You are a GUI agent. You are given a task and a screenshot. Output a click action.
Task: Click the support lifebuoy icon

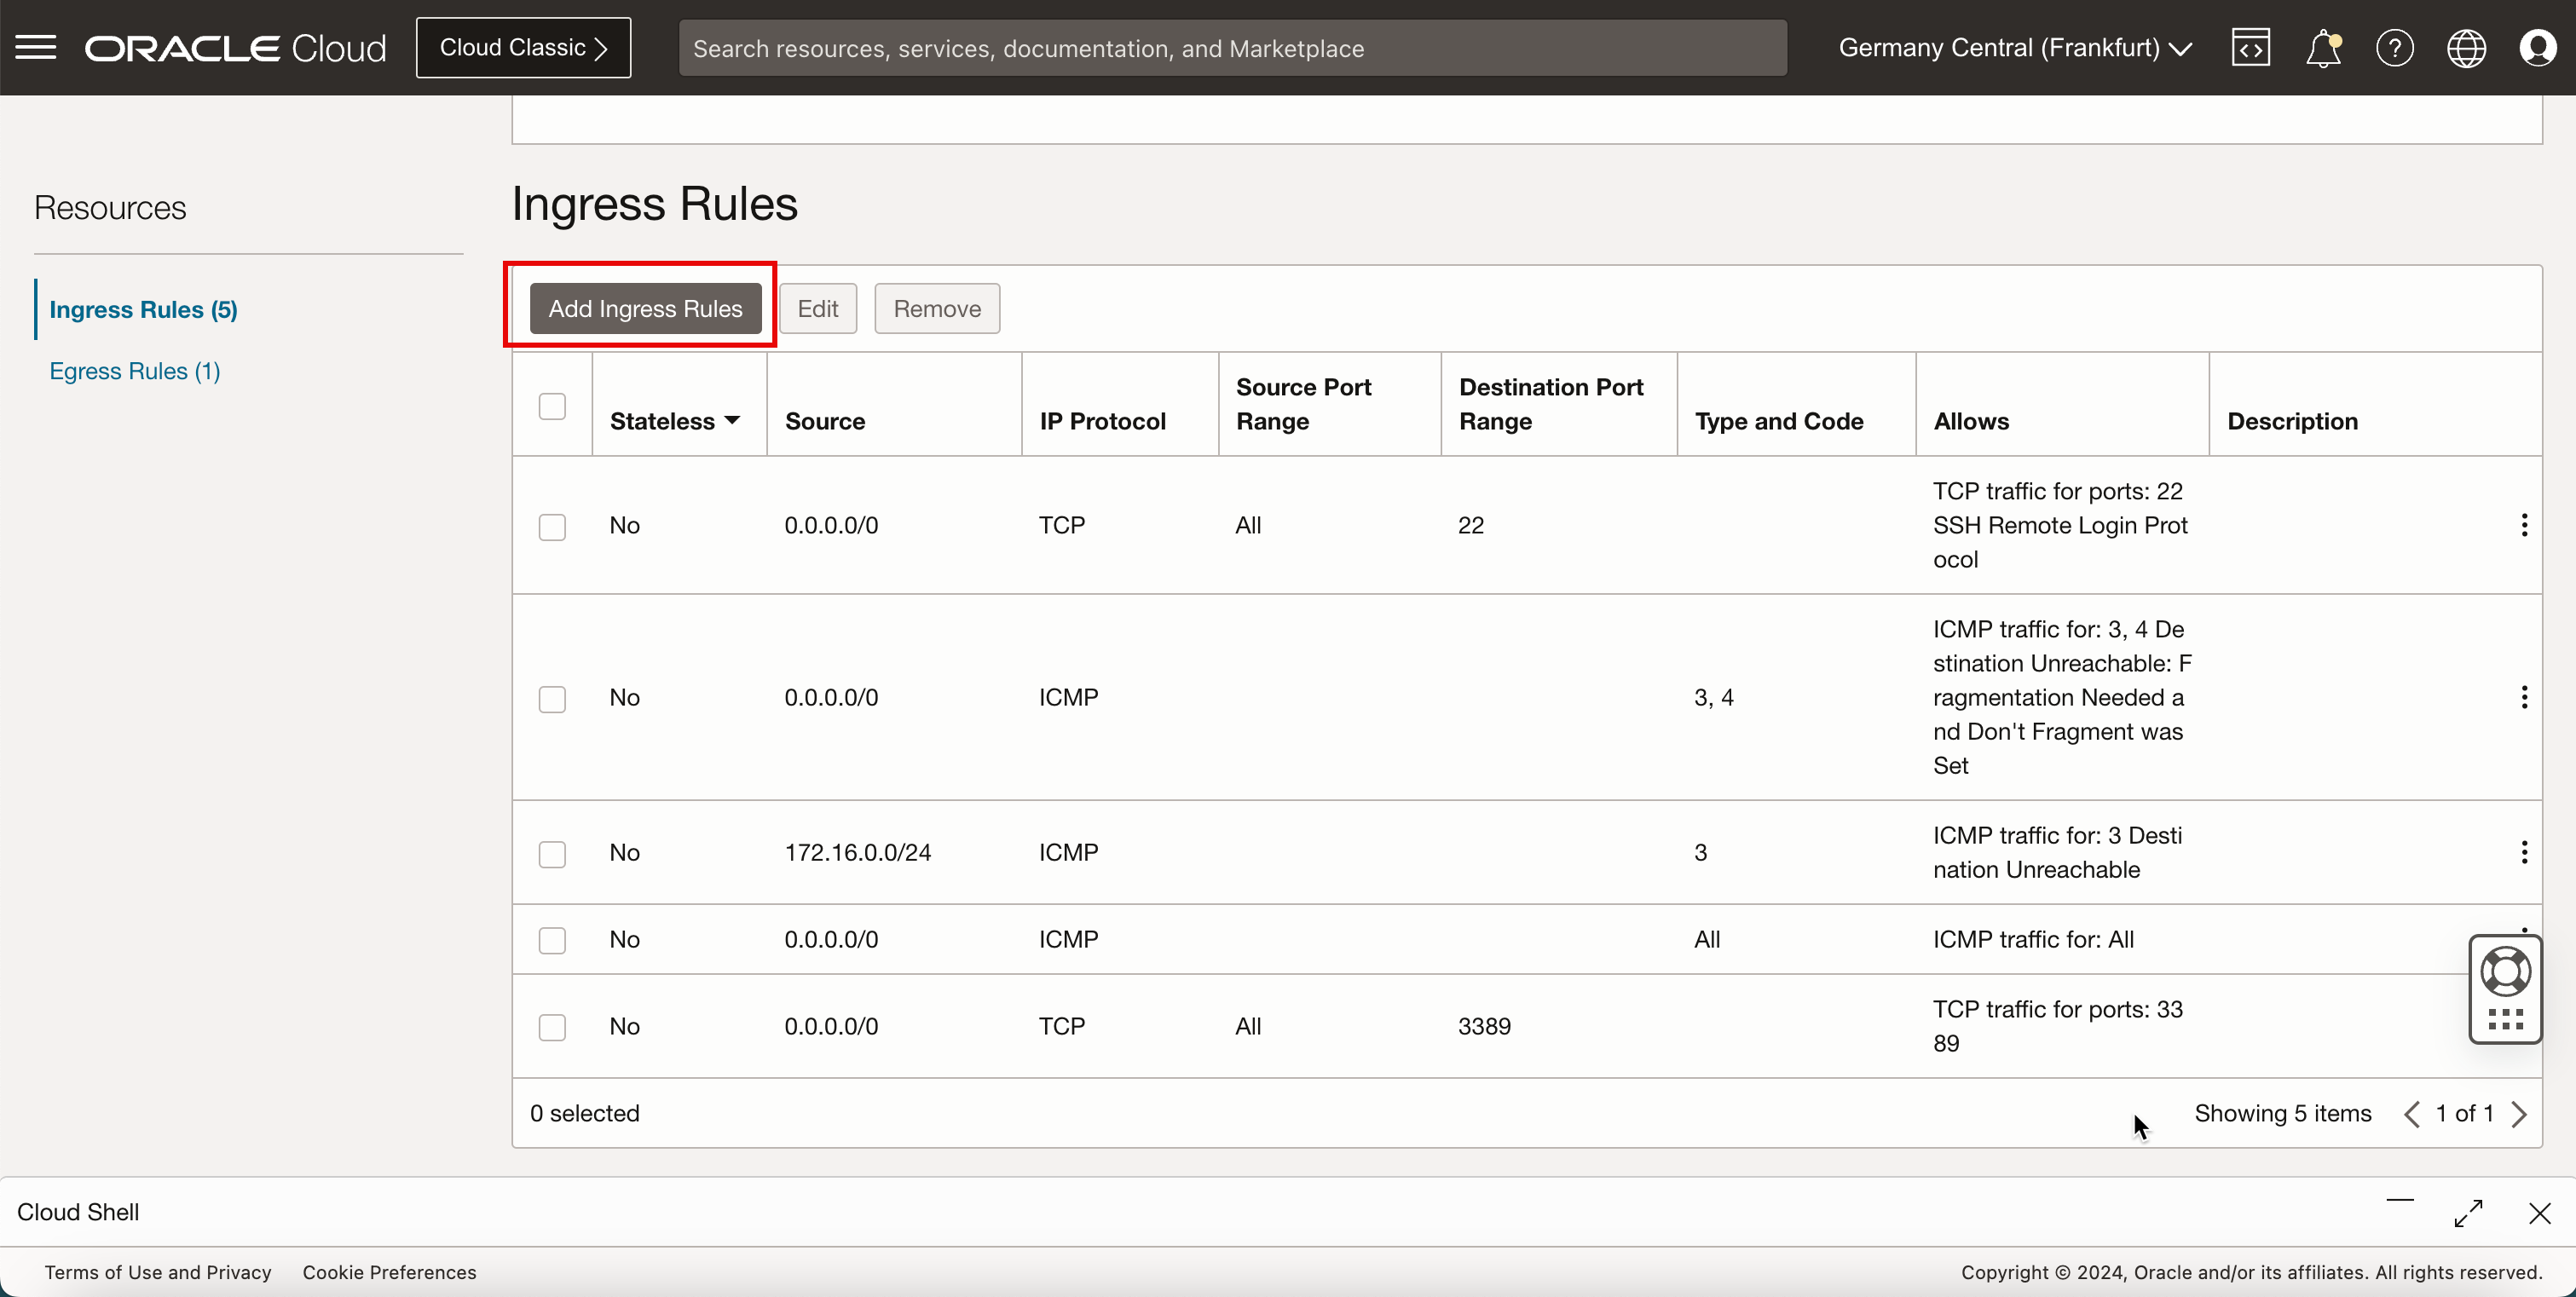[2505, 971]
